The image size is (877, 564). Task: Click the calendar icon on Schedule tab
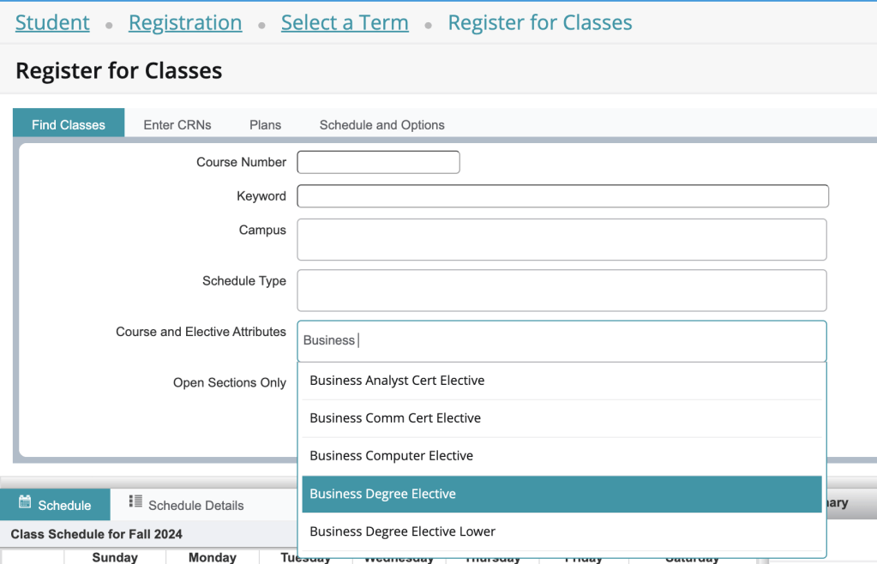[x=25, y=502]
